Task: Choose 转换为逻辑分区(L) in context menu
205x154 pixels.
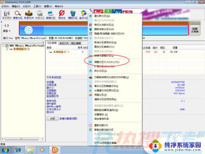Action: [x=104, y=56]
